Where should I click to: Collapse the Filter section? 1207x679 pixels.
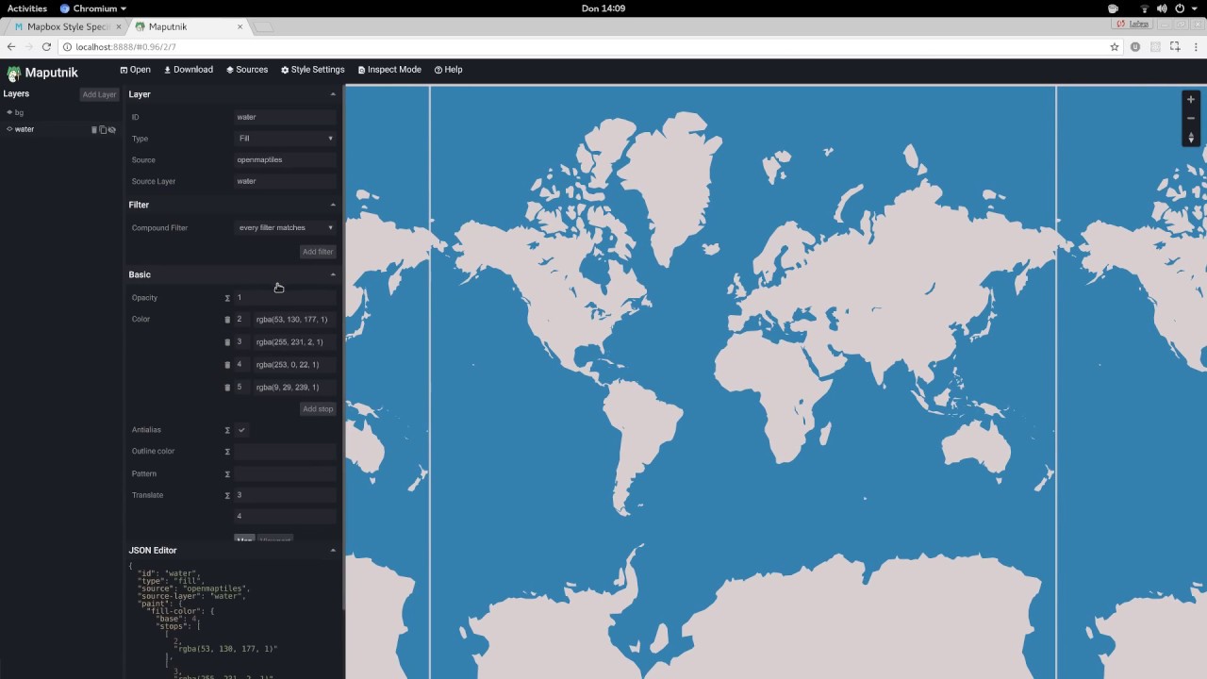333,205
